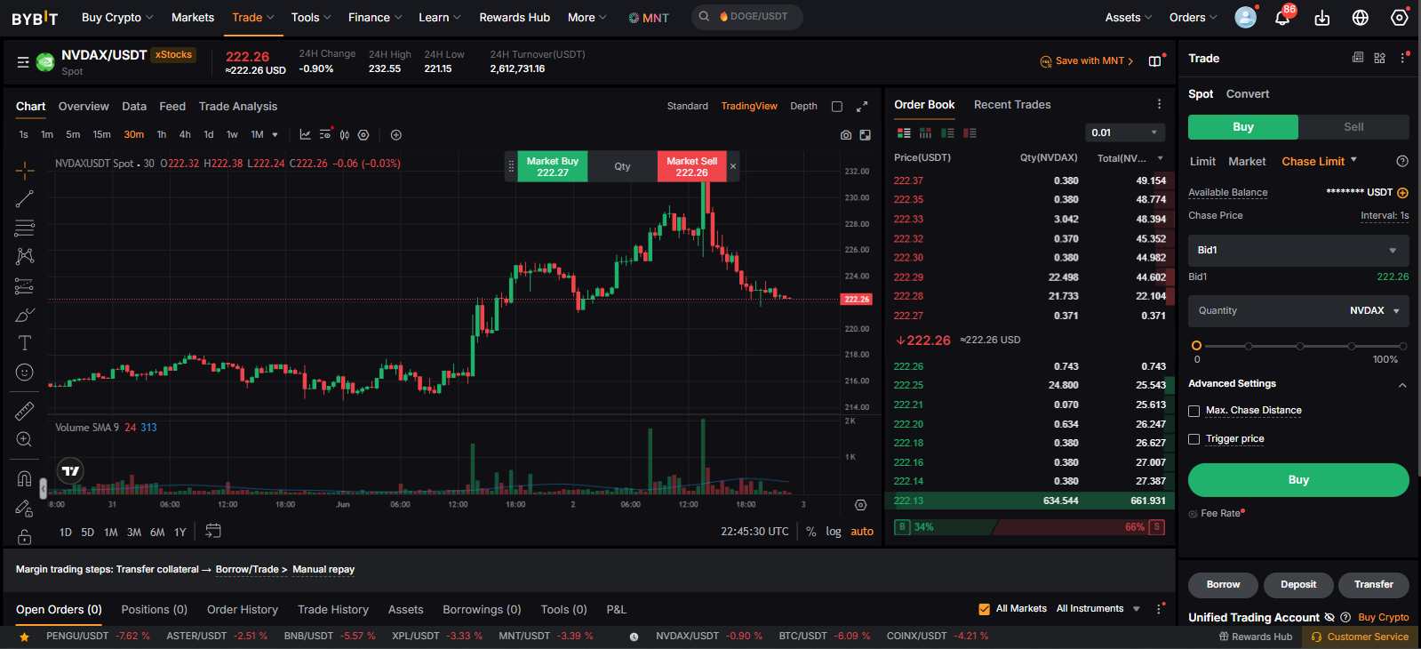This screenshot has height=649, width=1421.
Task: Open the NVDAX quantity unit dropdown
Action: [1375, 311]
